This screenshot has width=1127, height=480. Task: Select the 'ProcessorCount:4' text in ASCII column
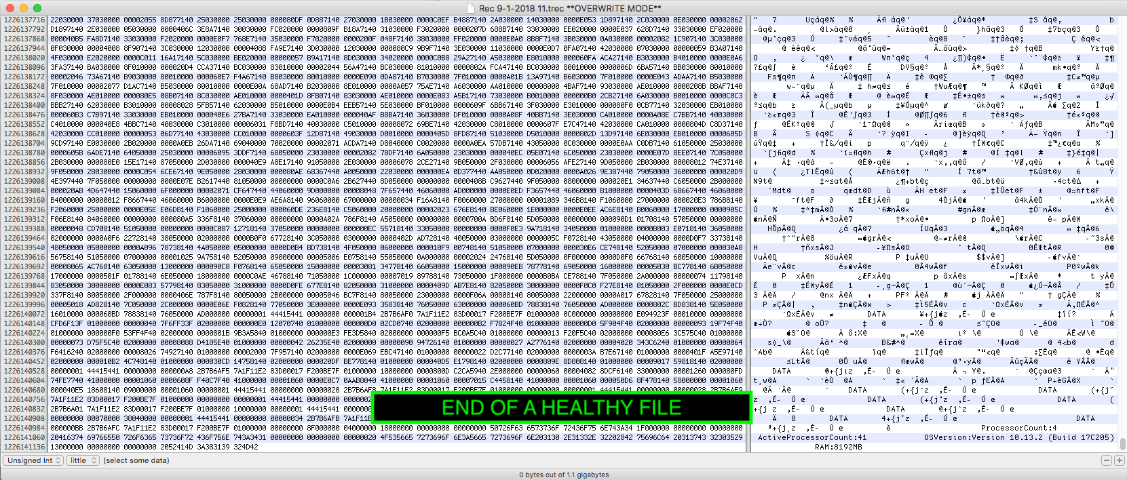tap(1018, 428)
